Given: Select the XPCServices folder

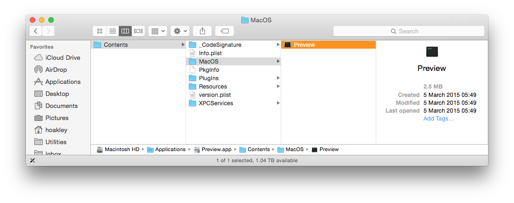Looking at the screenshot, I should point(216,103).
